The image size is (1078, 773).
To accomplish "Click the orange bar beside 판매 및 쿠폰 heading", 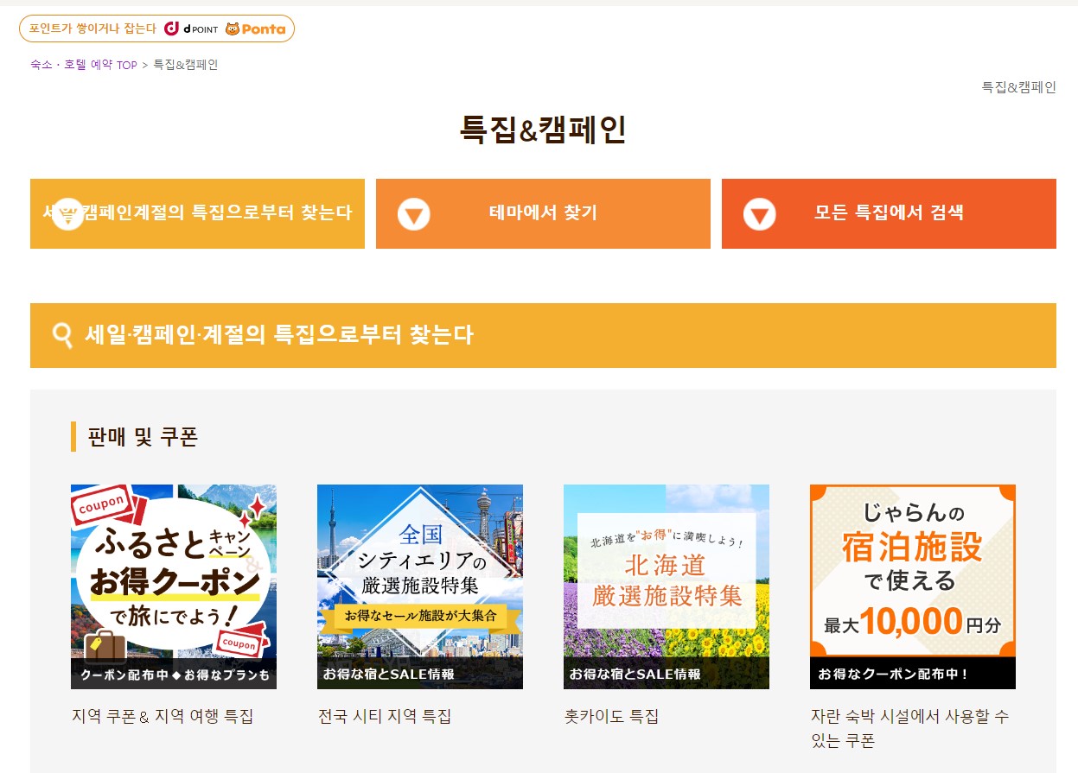I will click(x=73, y=436).
